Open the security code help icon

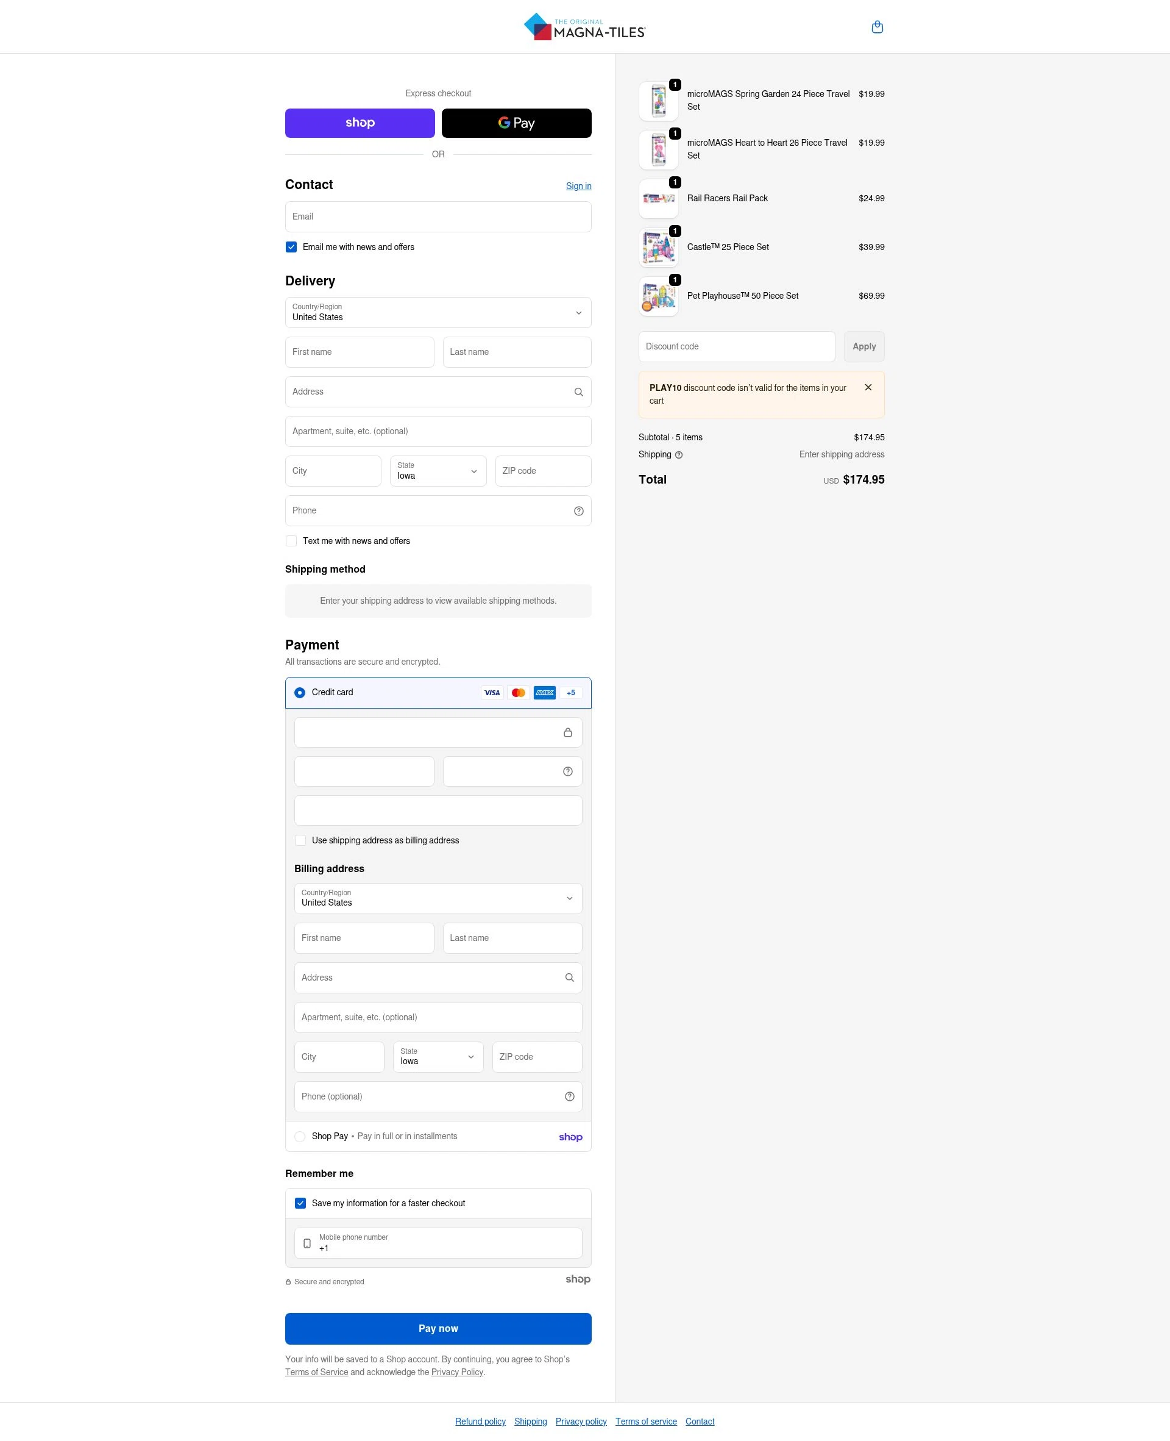[x=567, y=771]
